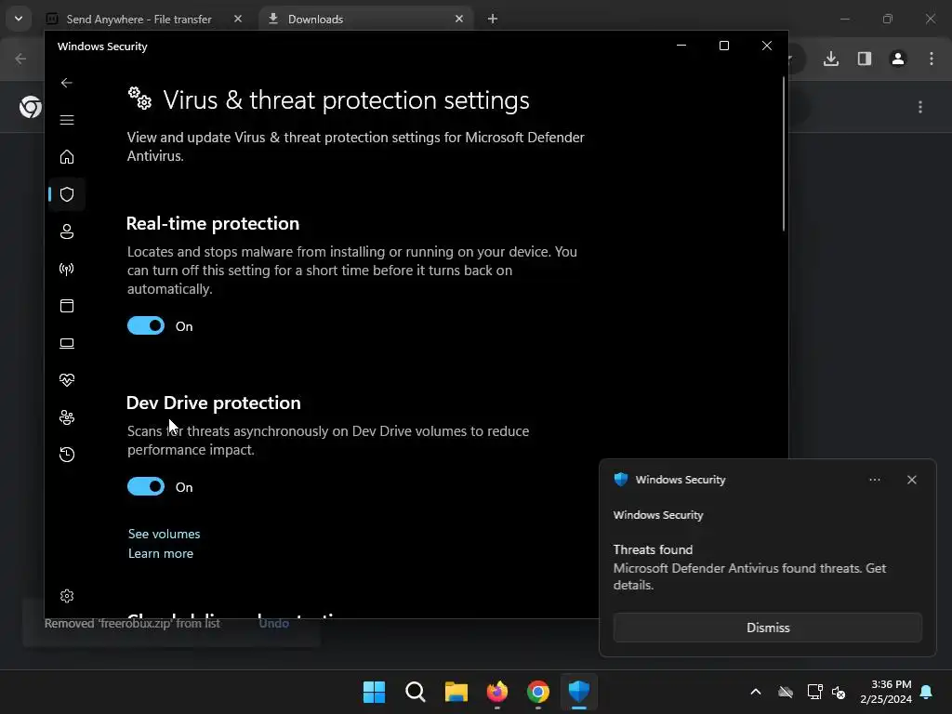The image size is (952, 714).
Task: Go back in Windows Security
Action: [x=67, y=83]
